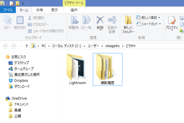
Task: Select the 撮影履歴 folder
Action: click(107, 69)
